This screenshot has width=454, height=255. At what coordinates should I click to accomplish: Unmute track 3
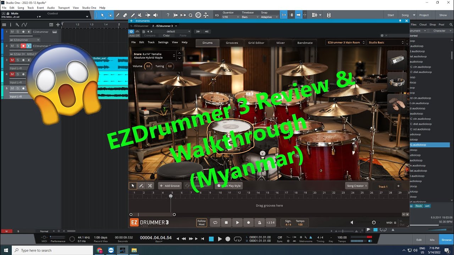(12, 60)
